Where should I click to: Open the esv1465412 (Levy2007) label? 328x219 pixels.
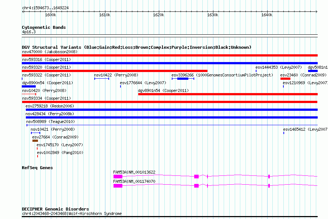click(x=306, y=129)
